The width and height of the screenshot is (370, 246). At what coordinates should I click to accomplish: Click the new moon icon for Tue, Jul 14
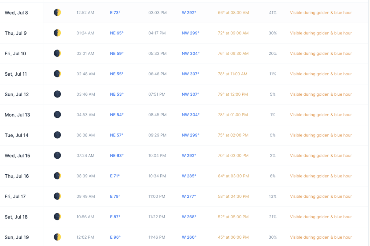(57, 135)
